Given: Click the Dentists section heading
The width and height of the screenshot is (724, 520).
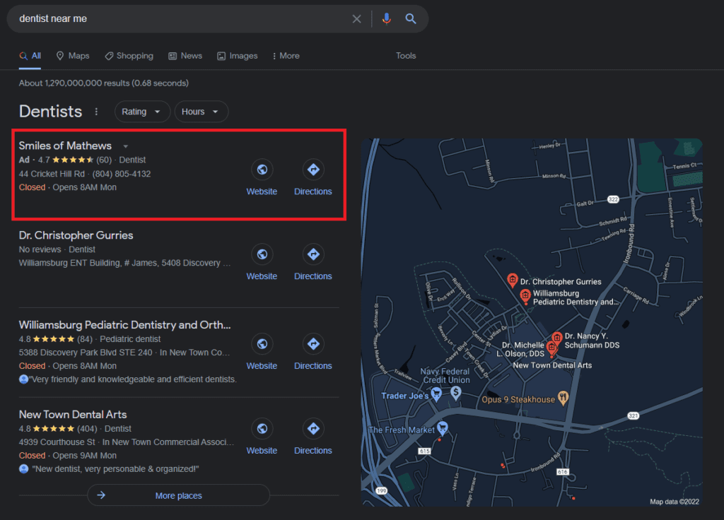Looking at the screenshot, I should [50, 112].
